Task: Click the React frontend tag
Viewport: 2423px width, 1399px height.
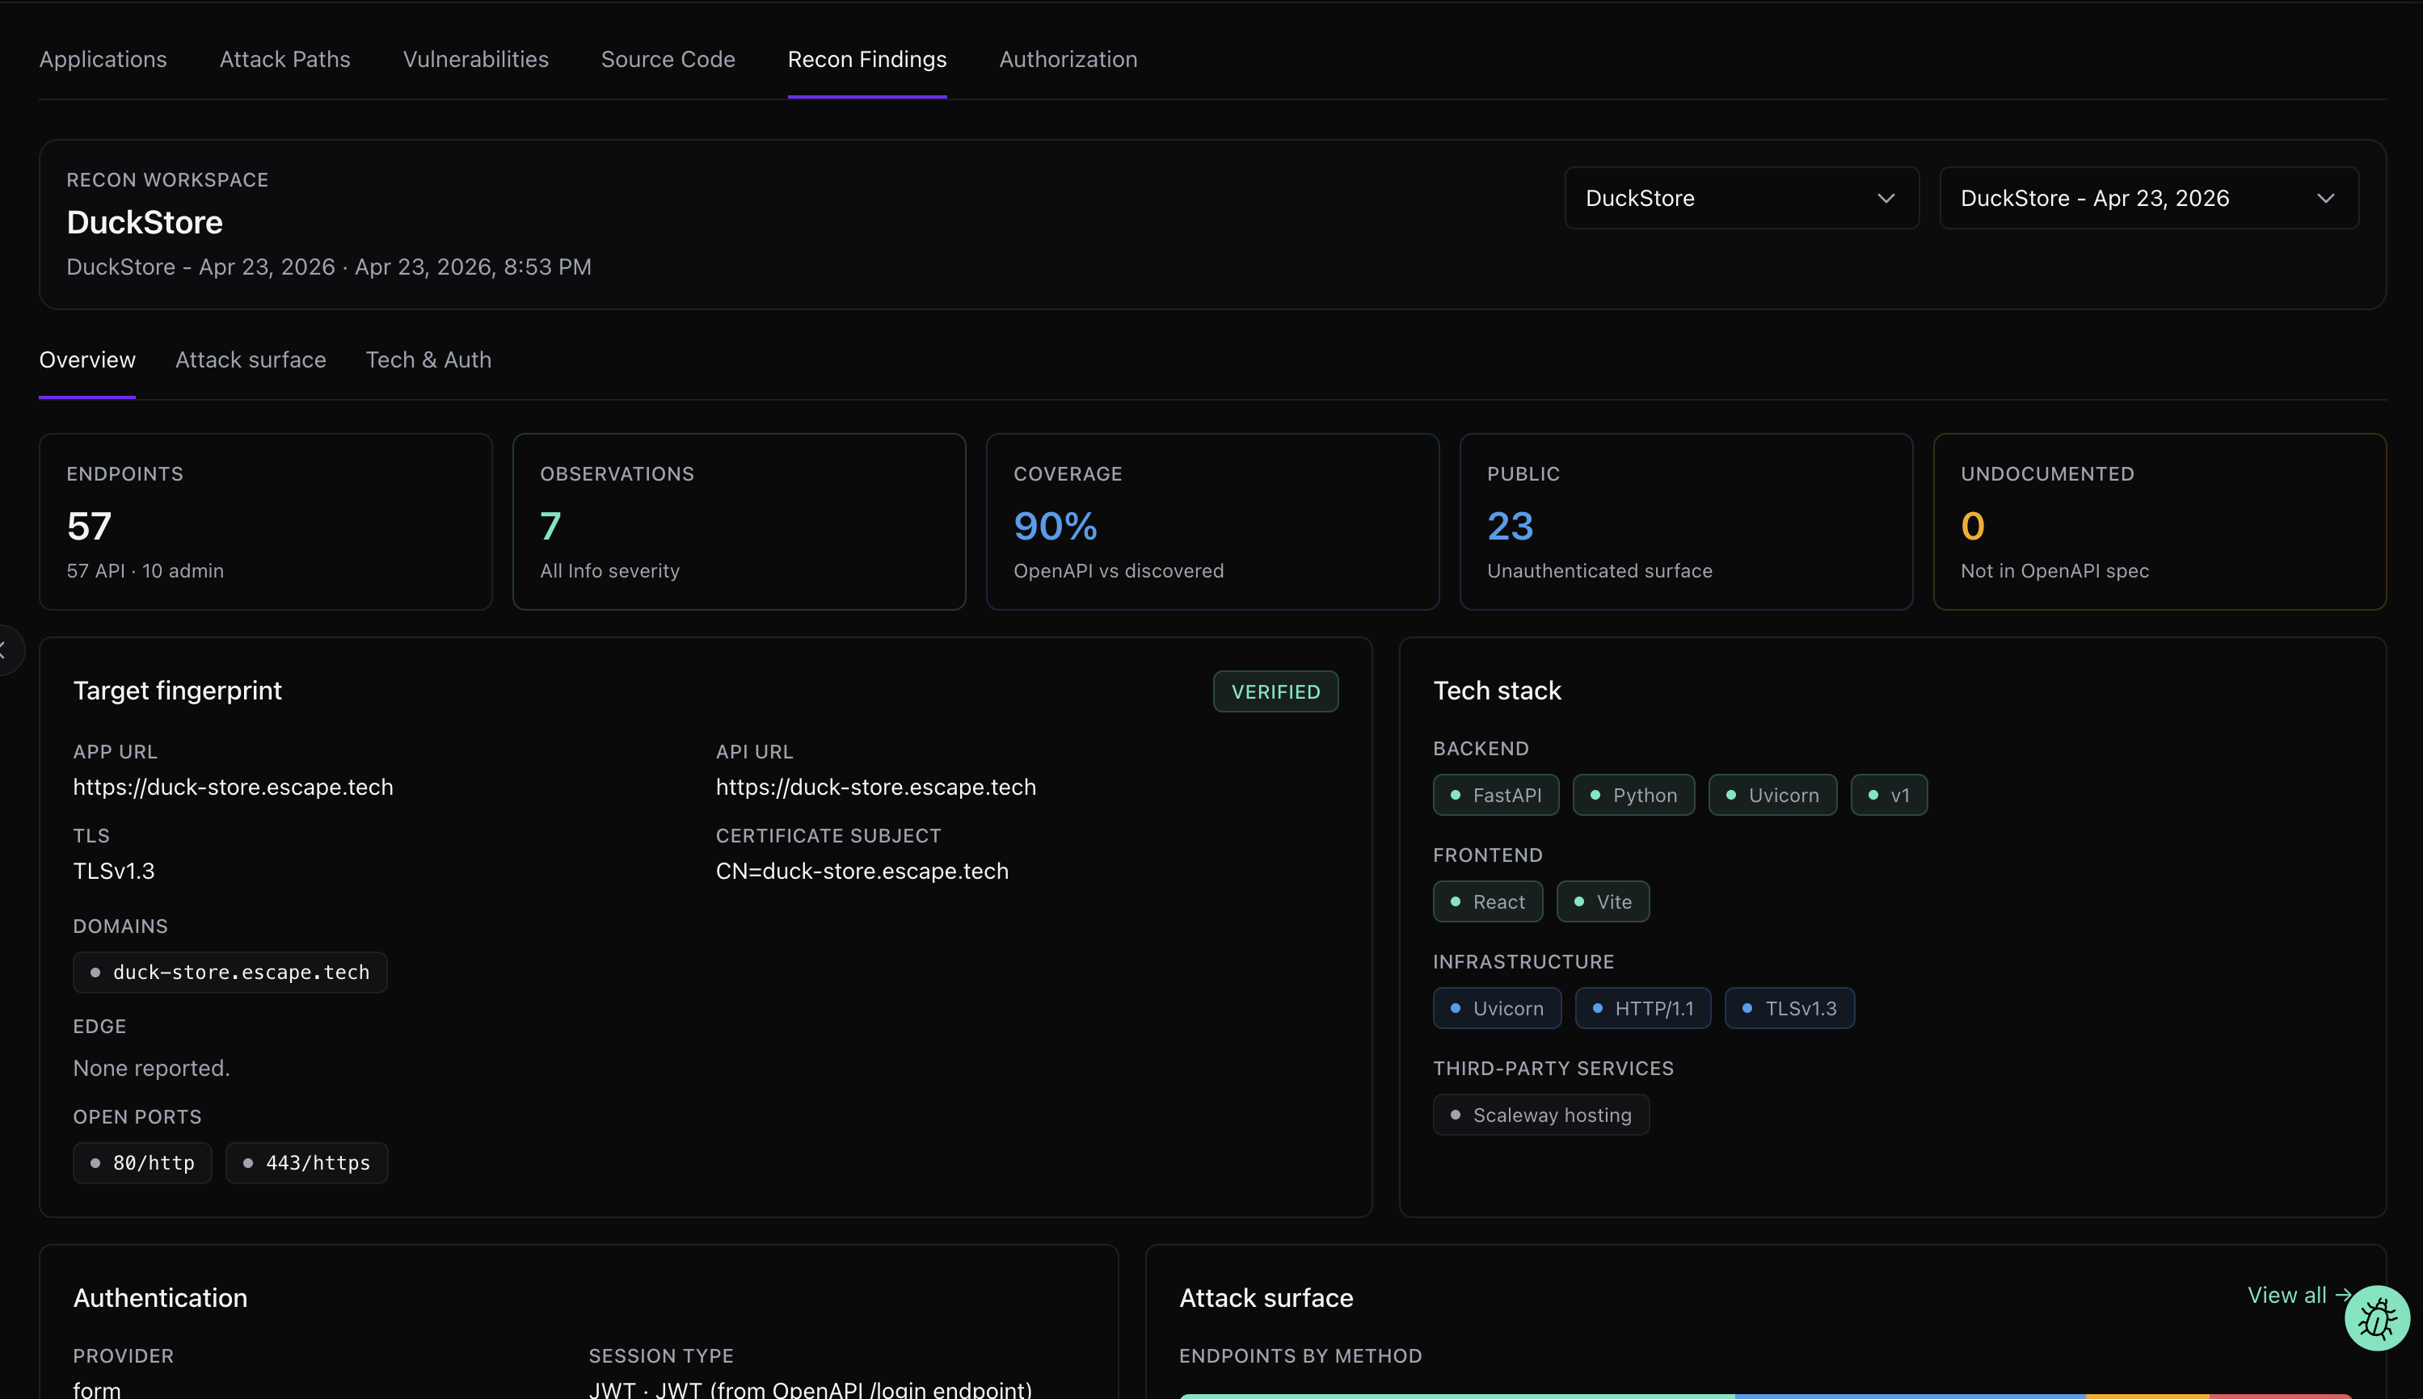Action: pos(1488,902)
